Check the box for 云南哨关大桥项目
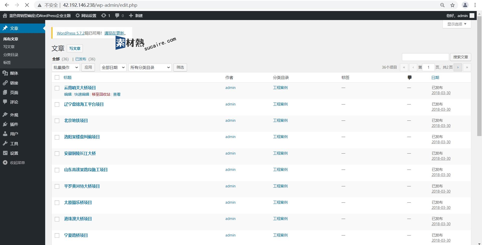The height and width of the screenshot is (245, 482). pos(57,88)
